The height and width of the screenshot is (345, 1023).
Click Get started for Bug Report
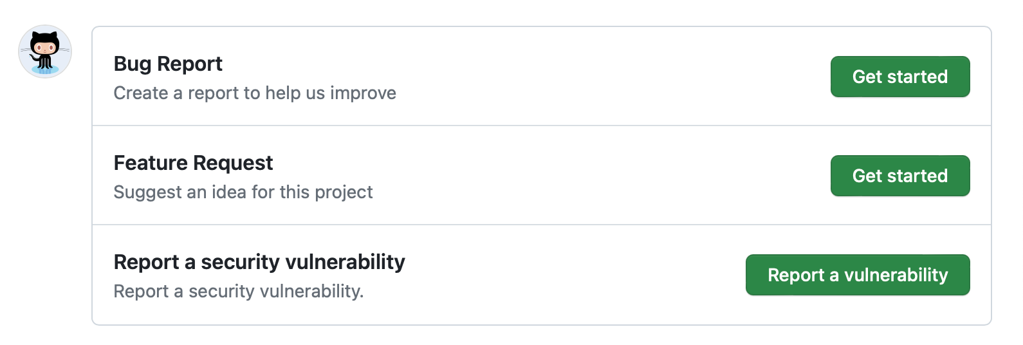coord(899,77)
